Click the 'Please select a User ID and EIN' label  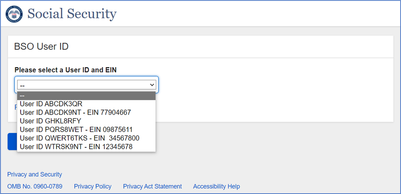coord(65,70)
